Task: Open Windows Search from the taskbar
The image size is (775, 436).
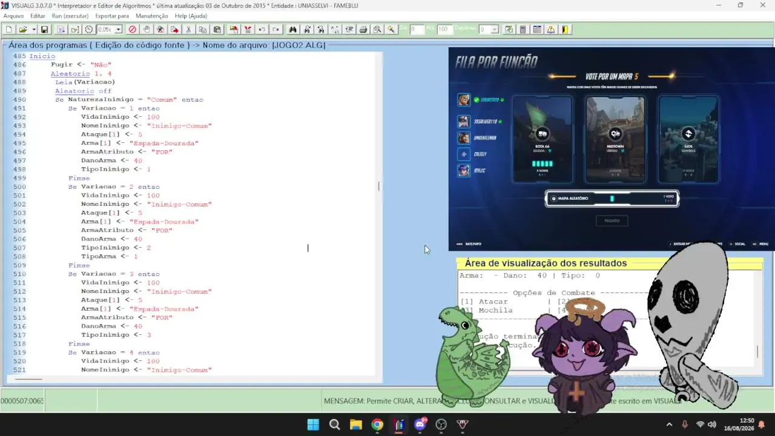Action: [x=334, y=424]
